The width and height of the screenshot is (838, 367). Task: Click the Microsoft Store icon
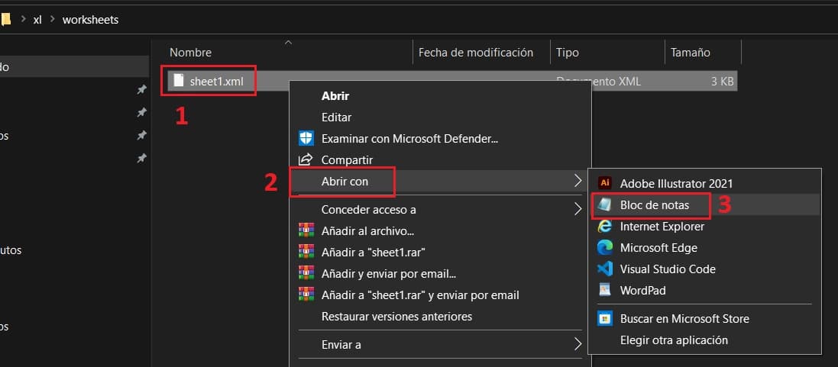pos(605,318)
